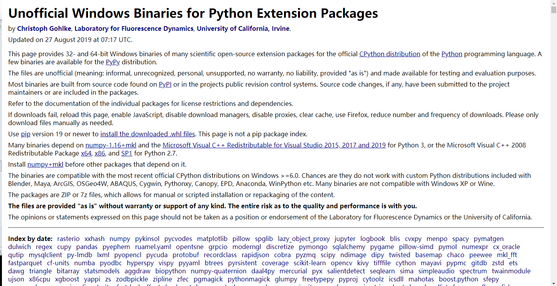Open Microsoft Visual C++ Redistributable 2015-2019 link
557x286 pixels.
point(274,145)
